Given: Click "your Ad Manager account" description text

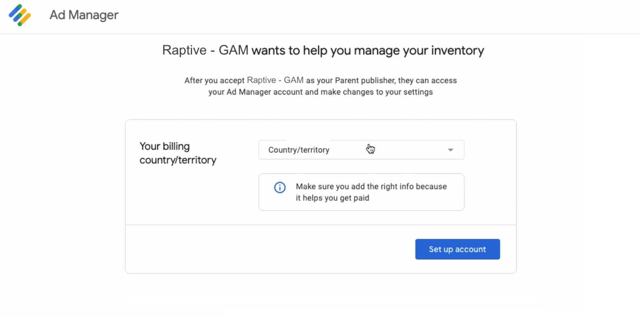Looking at the screenshot, I should coord(255,92).
